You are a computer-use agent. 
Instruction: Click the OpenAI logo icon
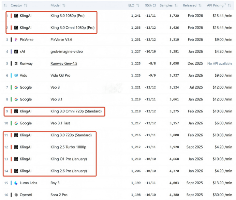click(x=16, y=195)
